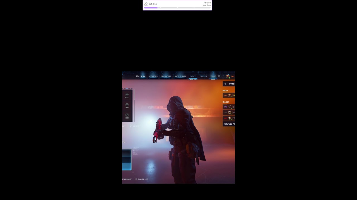Click the Sub Goal star icon

coord(146,4)
